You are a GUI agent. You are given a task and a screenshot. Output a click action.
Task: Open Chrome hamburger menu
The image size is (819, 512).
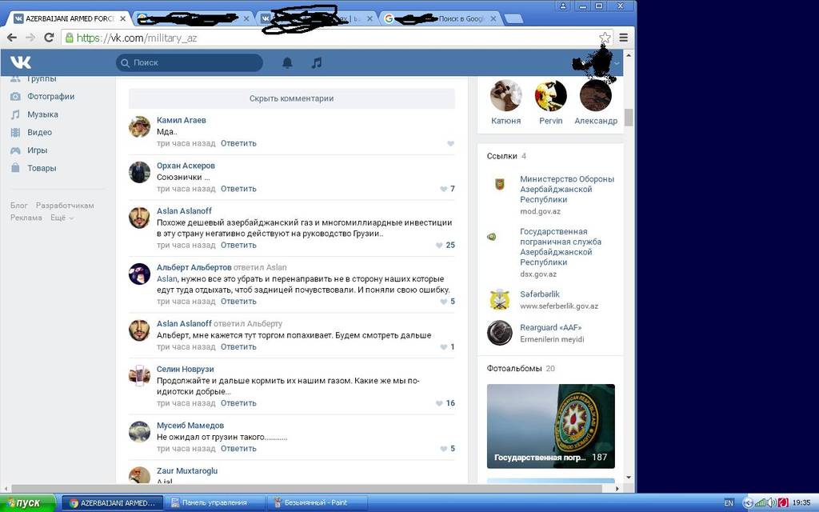click(x=623, y=38)
